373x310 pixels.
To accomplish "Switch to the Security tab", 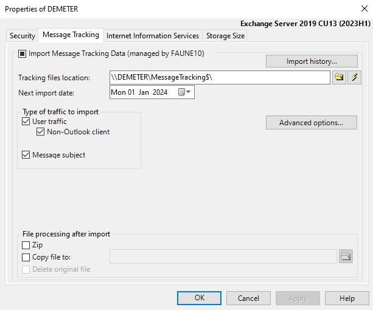I will click(x=22, y=36).
